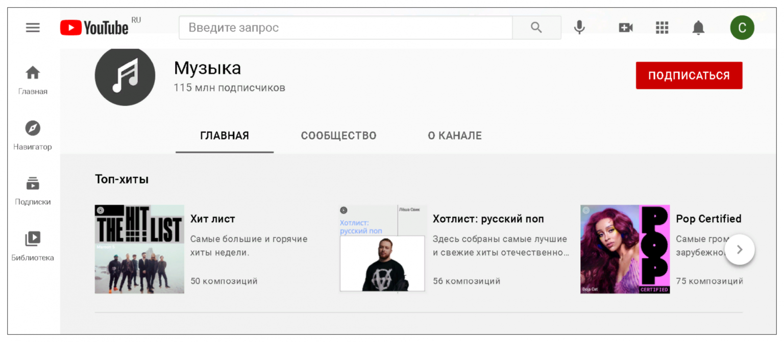Go to Главная in the sidebar

(x=33, y=80)
